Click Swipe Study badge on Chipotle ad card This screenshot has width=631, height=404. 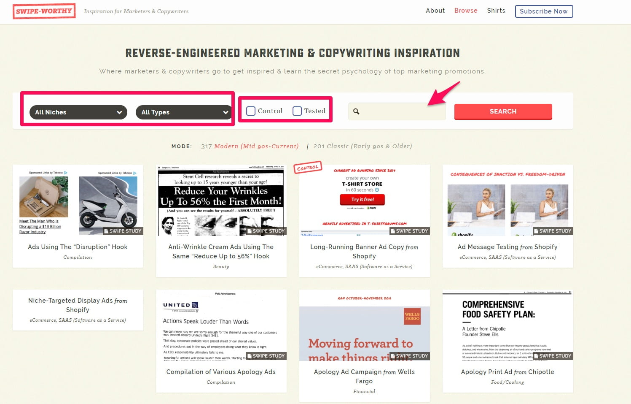tap(553, 356)
